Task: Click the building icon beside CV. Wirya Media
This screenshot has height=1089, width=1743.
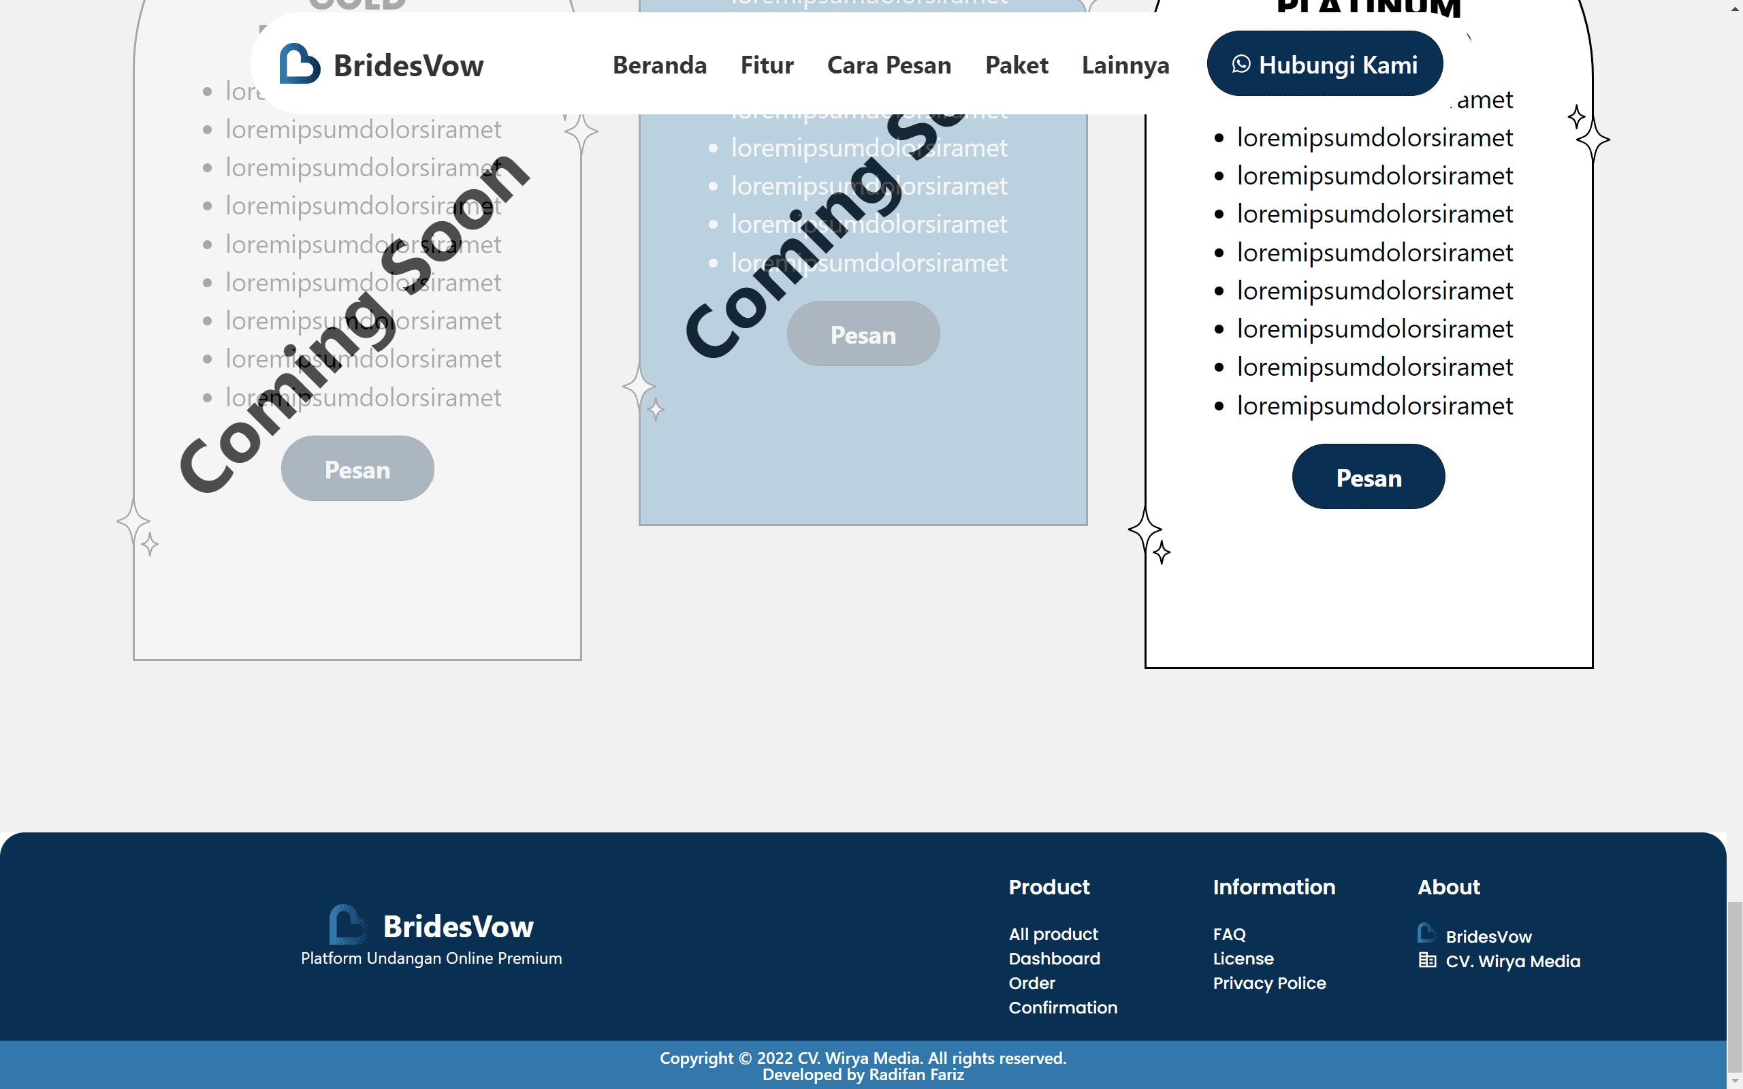Action: (1427, 960)
